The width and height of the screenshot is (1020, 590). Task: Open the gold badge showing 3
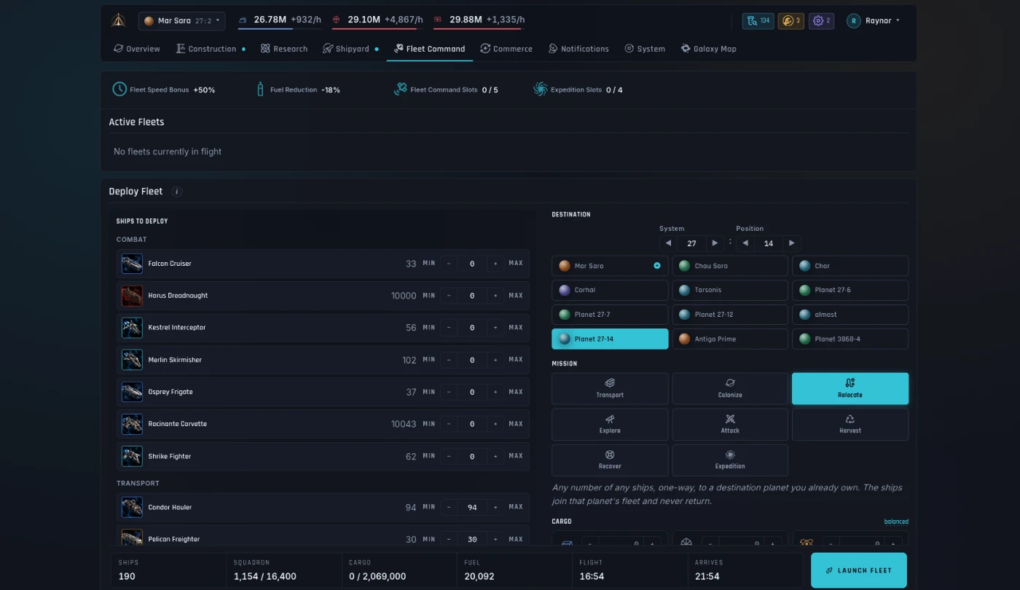point(790,20)
